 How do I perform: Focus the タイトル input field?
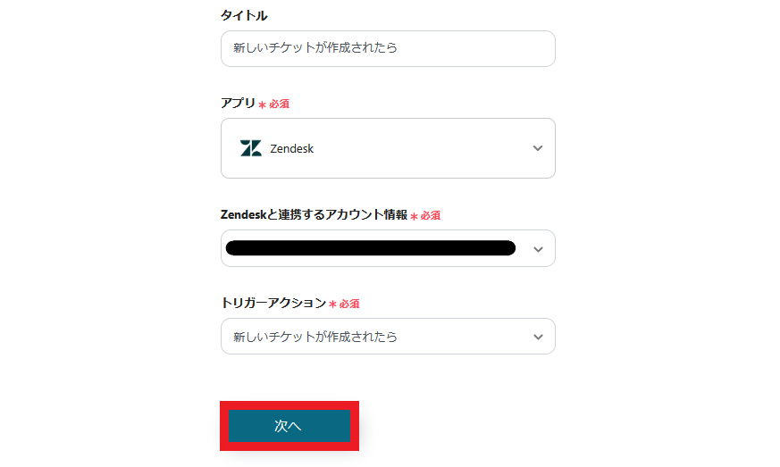[388, 48]
